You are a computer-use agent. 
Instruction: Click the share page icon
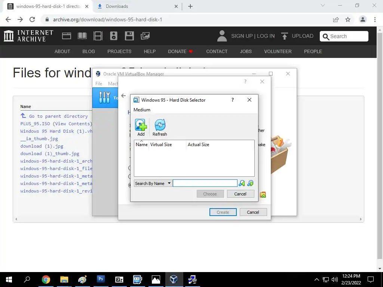[336, 19]
